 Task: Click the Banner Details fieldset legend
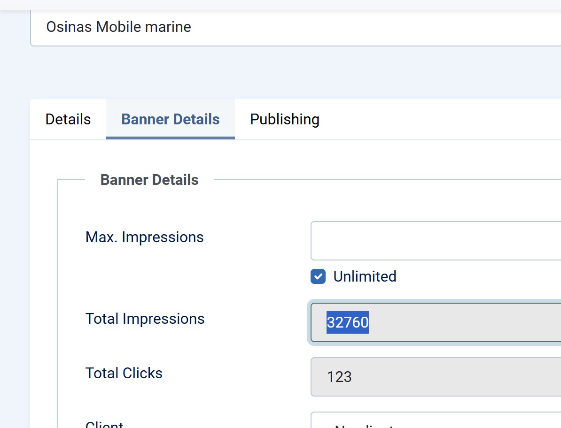pyautogui.click(x=149, y=180)
